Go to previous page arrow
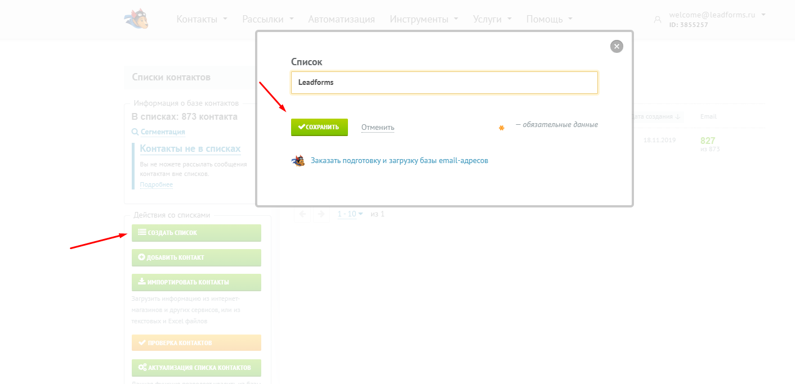The height and width of the screenshot is (384, 795). coord(302,214)
